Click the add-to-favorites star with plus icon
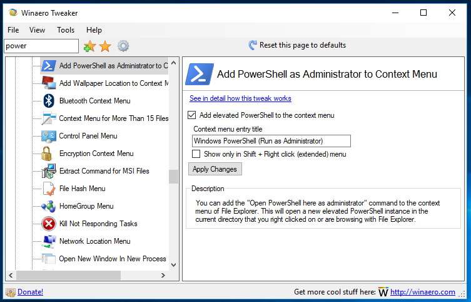 pyautogui.click(x=89, y=46)
